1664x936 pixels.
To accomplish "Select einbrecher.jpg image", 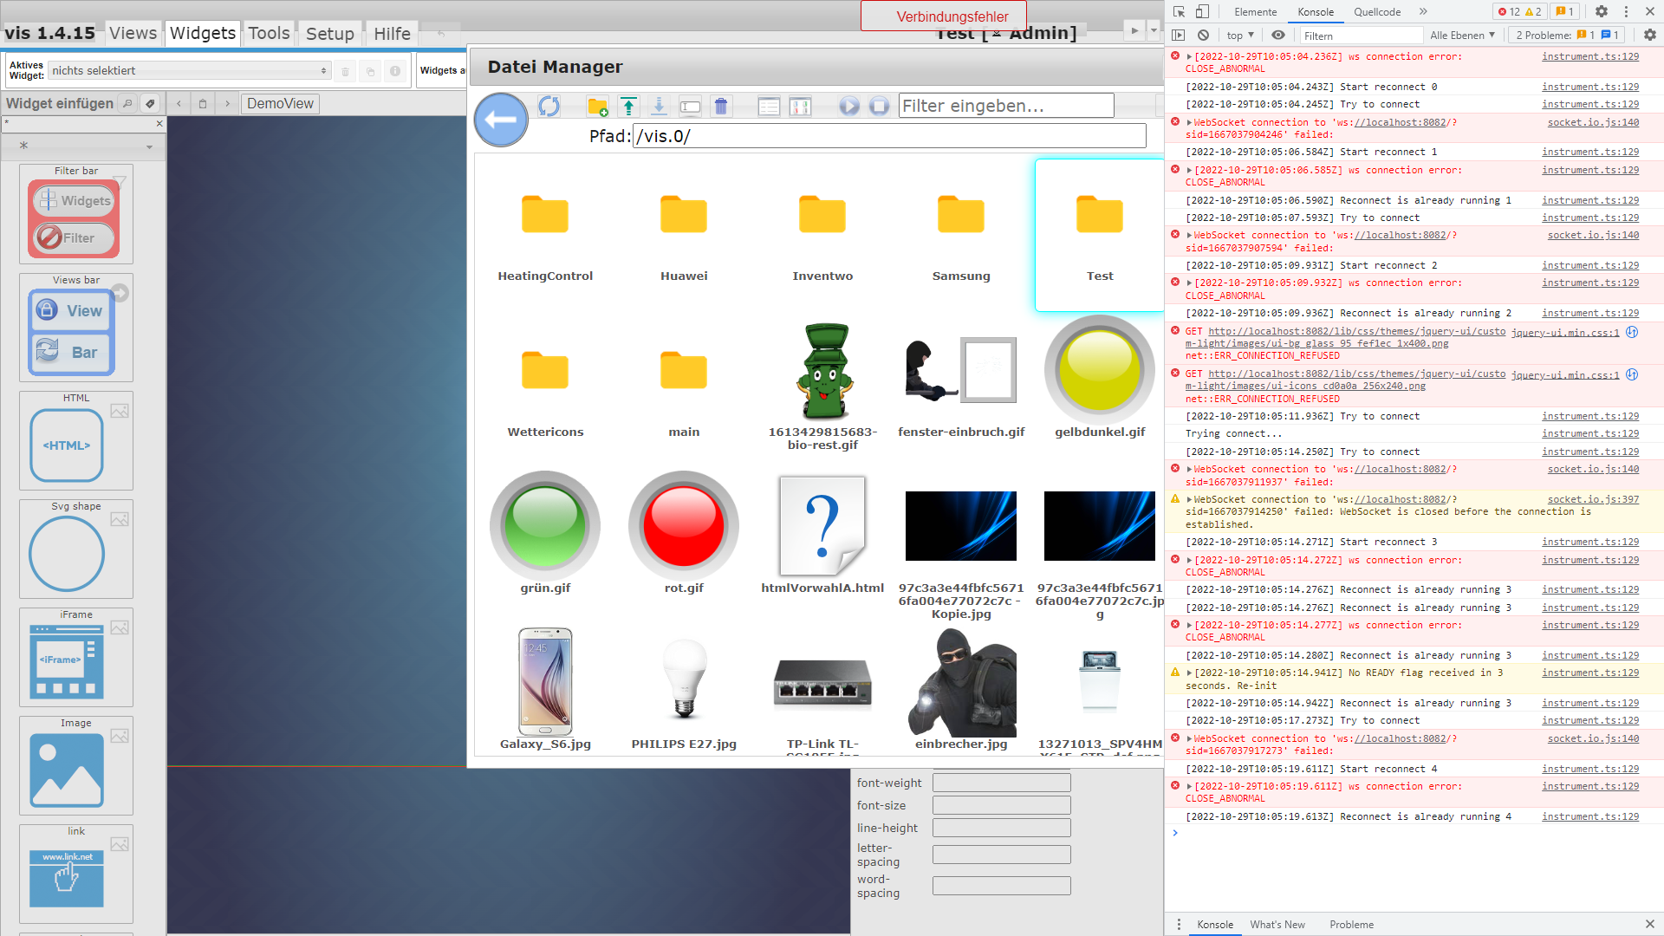I will point(961,689).
